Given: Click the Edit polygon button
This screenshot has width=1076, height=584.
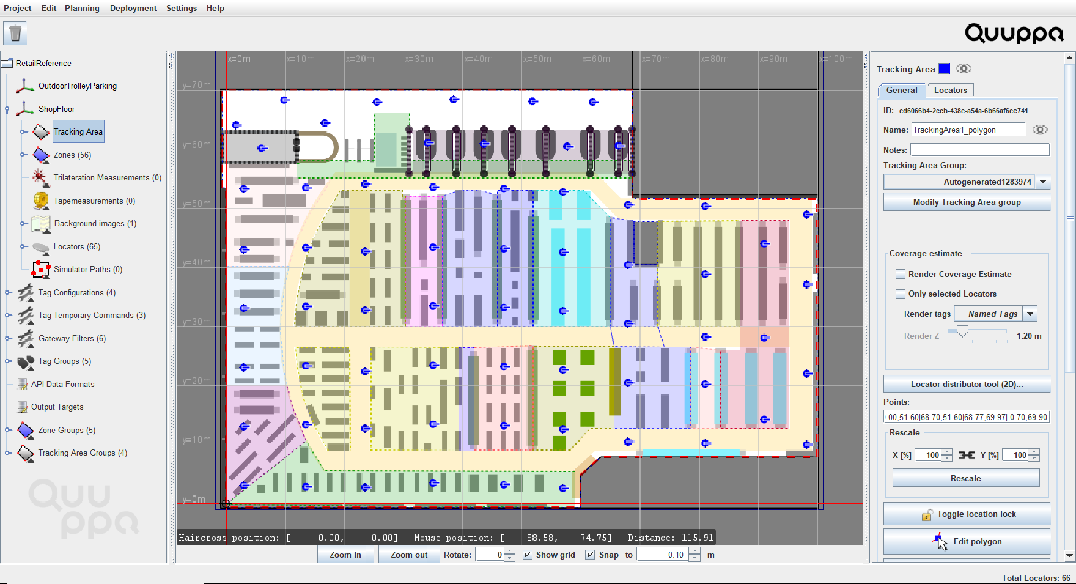Looking at the screenshot, I should pos(967,541).
